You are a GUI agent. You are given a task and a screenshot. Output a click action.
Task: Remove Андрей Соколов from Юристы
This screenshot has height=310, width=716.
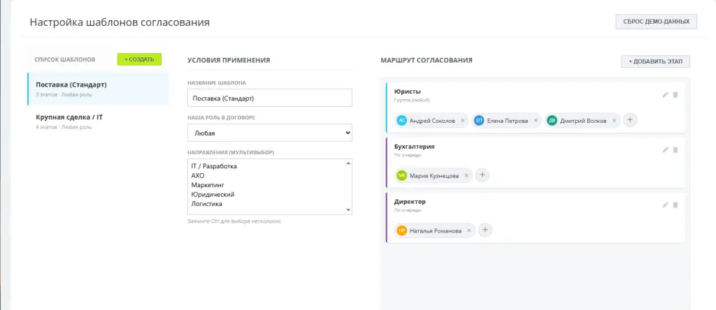point(462,121)
